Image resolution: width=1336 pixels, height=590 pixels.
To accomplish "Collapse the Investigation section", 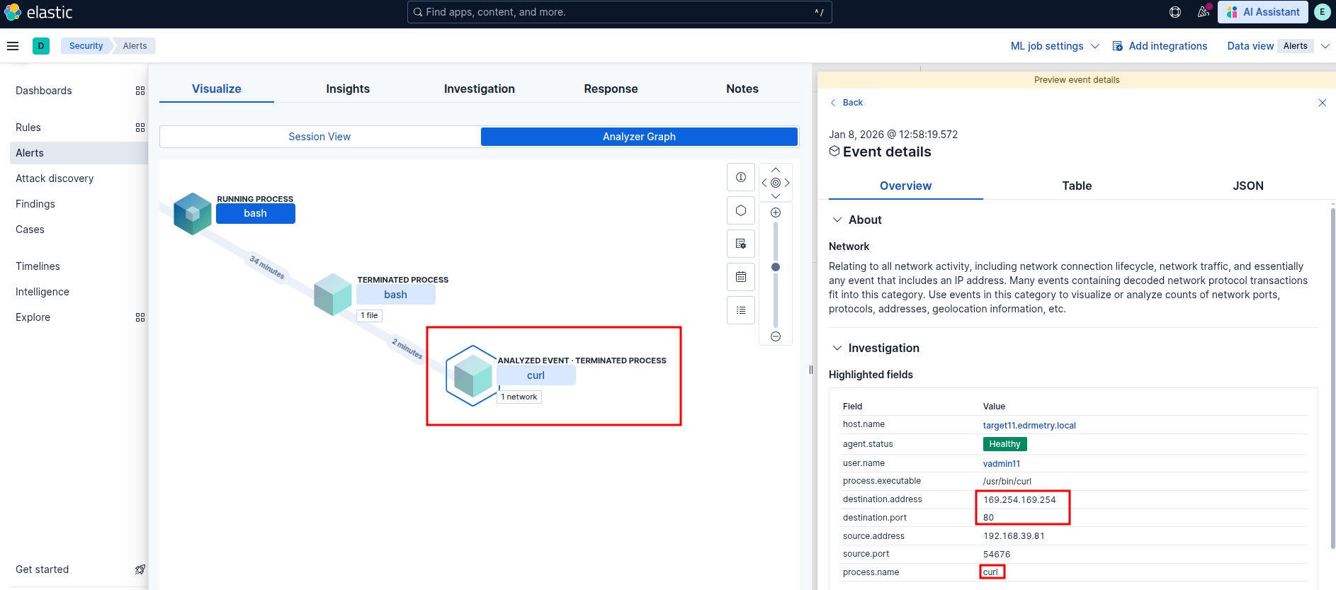I will tap(837, 348).
